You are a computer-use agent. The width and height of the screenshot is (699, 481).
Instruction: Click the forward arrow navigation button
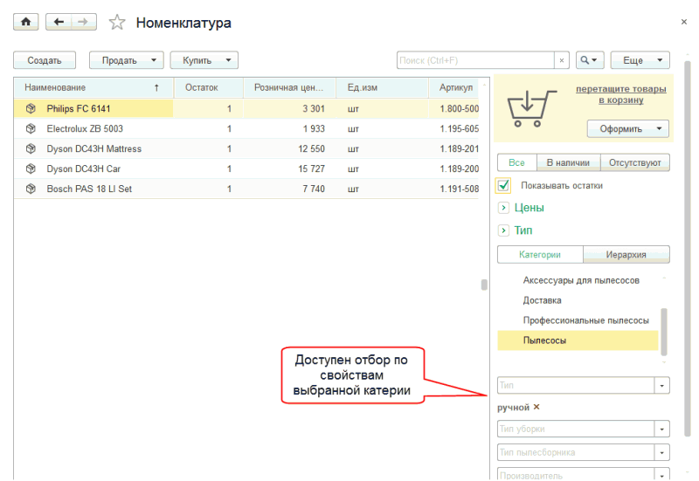click(x=84, y=22)
